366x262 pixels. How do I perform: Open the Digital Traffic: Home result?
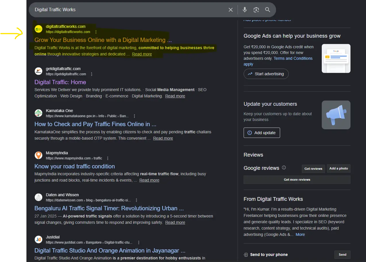60,82
